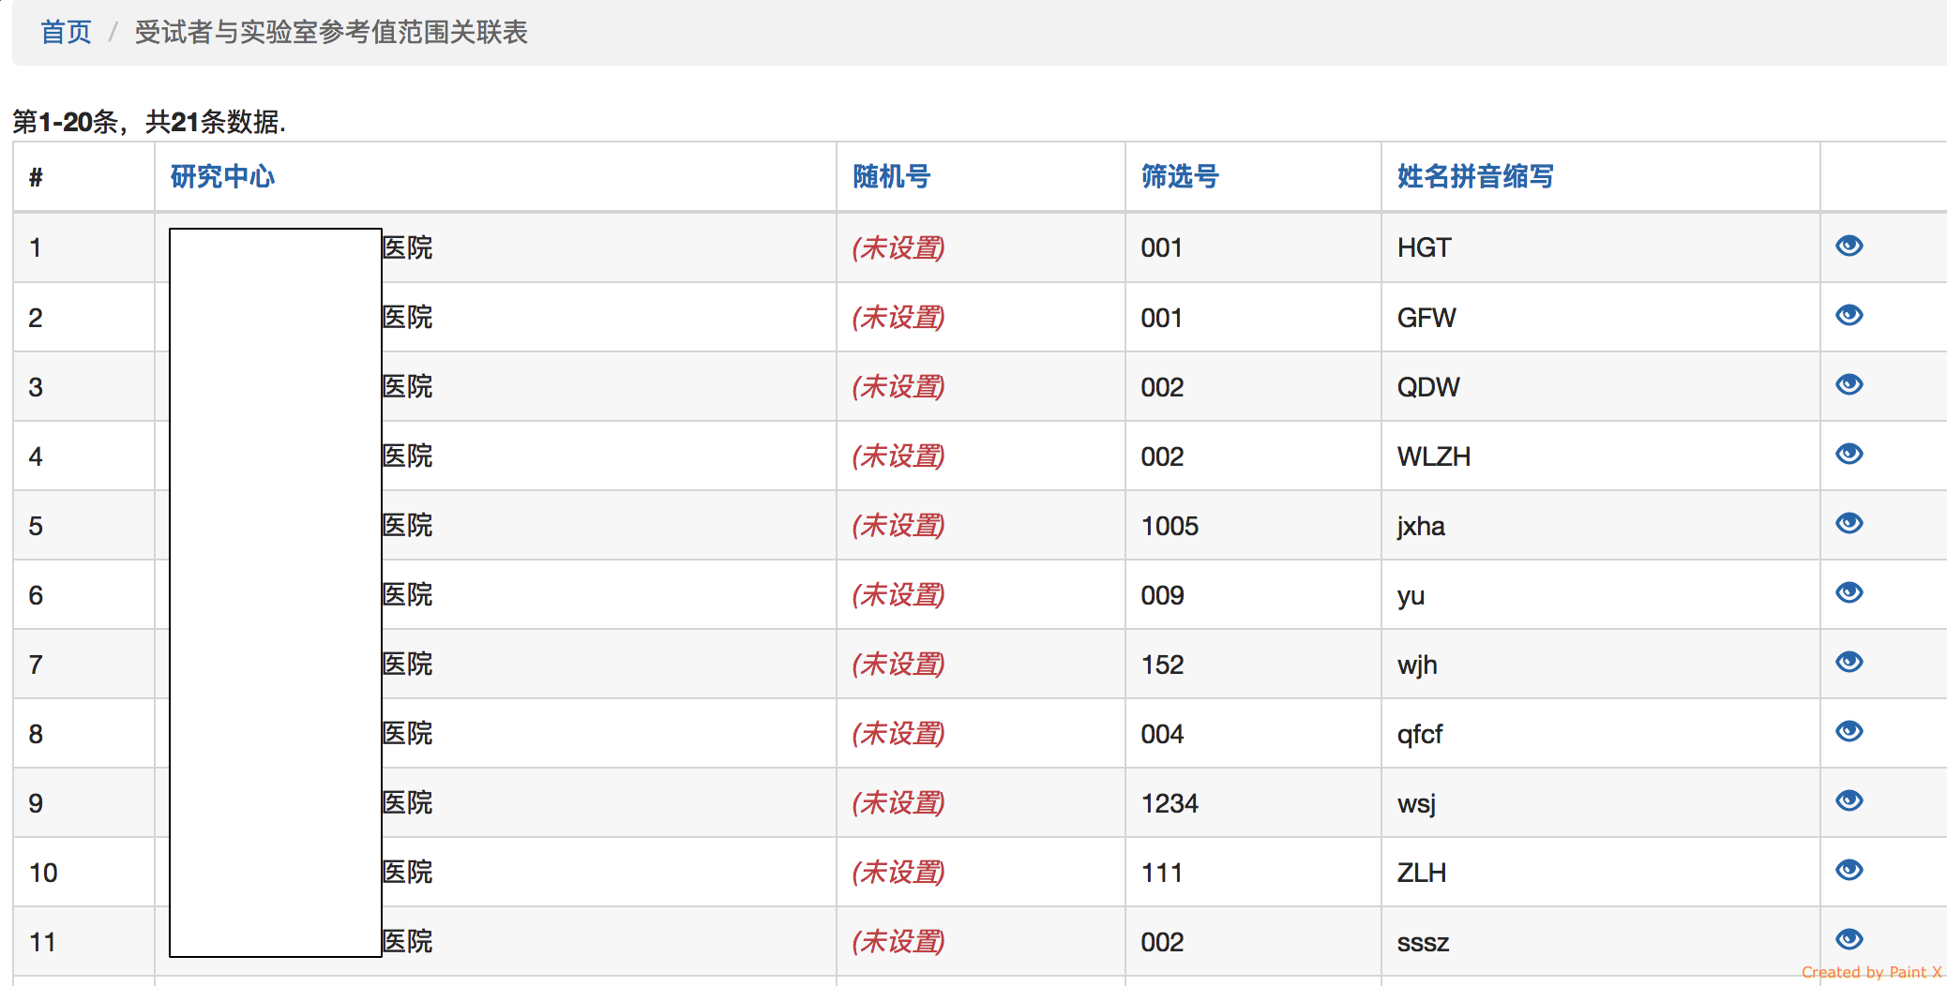View record for yu with eye icon
Image resolution: width=1947 pixels, height=986 pixels.
pyautogui.click(x=1849, y=592)
